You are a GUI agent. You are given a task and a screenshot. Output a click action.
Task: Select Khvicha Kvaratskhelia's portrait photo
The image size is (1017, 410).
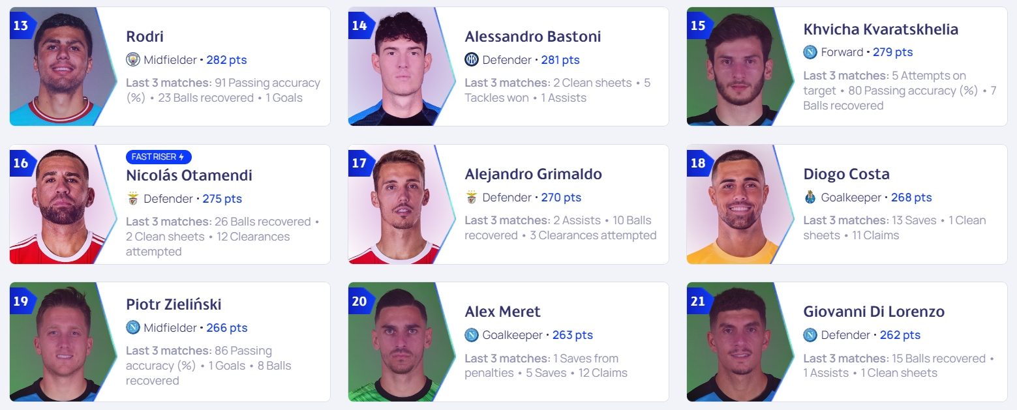coord(740,66)
